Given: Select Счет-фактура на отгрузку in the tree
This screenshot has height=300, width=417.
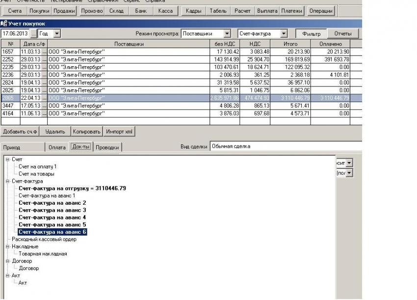Looking at the screenshot, I should pos(72,189).
